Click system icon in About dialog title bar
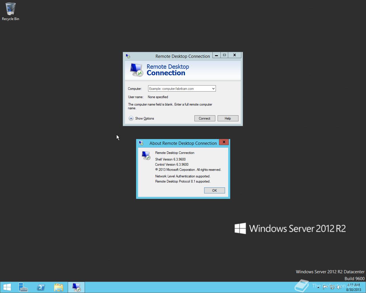The image size is (366, 293). pyautogui.click(x=141, y=143)
